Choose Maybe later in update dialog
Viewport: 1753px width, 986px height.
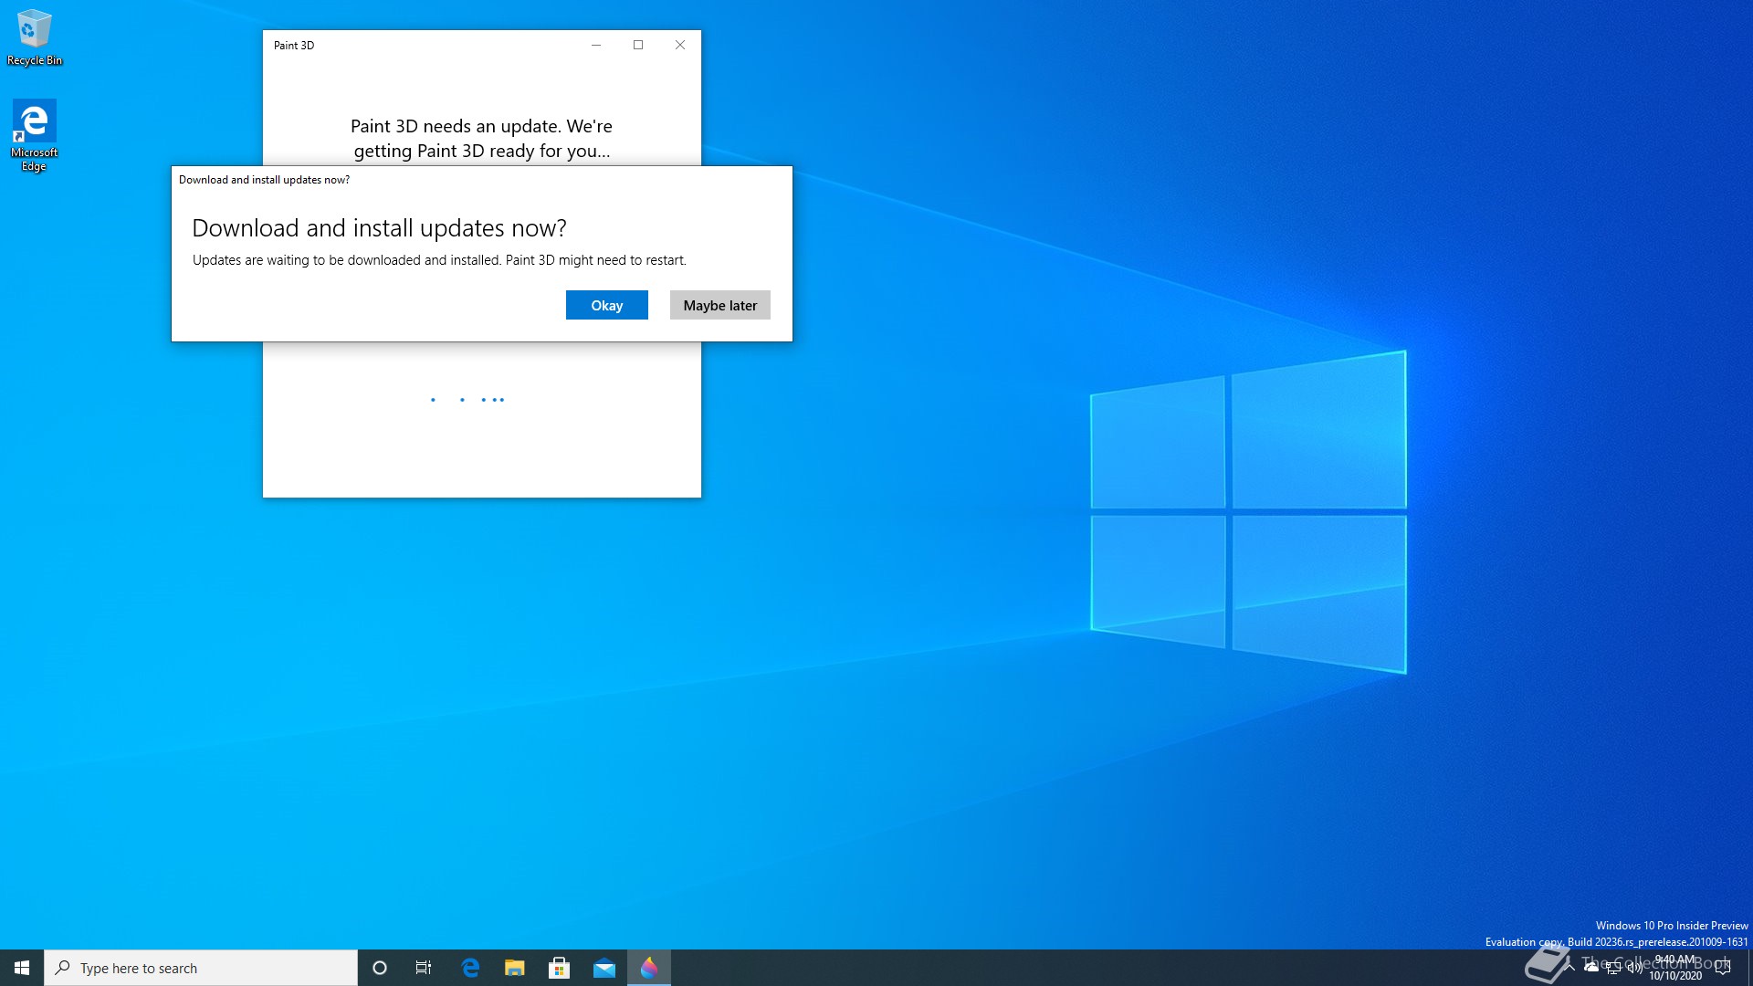point(719,305)
